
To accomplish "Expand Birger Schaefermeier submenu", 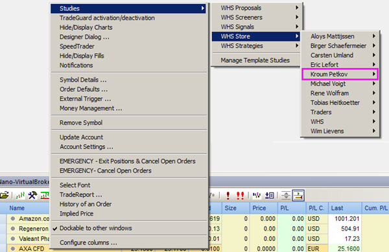I will 340,45.
